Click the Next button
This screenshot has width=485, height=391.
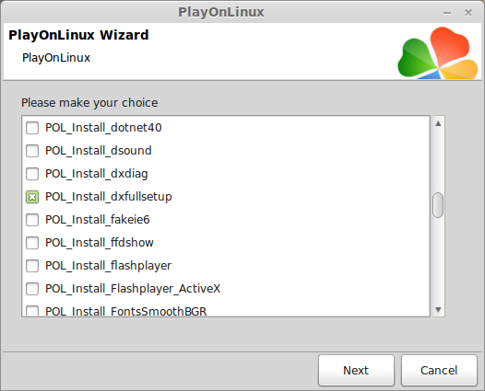coord(356,371)
